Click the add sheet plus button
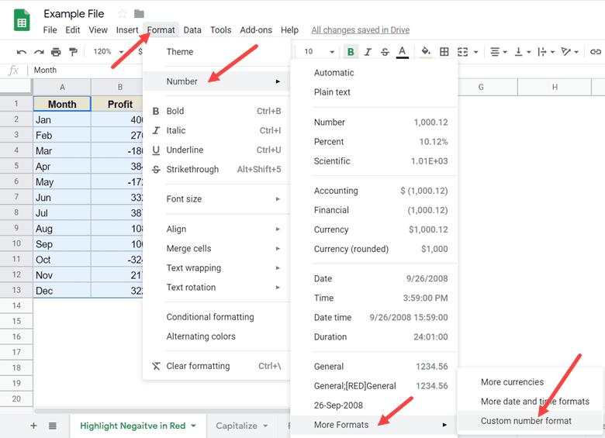 pos(33,426)
